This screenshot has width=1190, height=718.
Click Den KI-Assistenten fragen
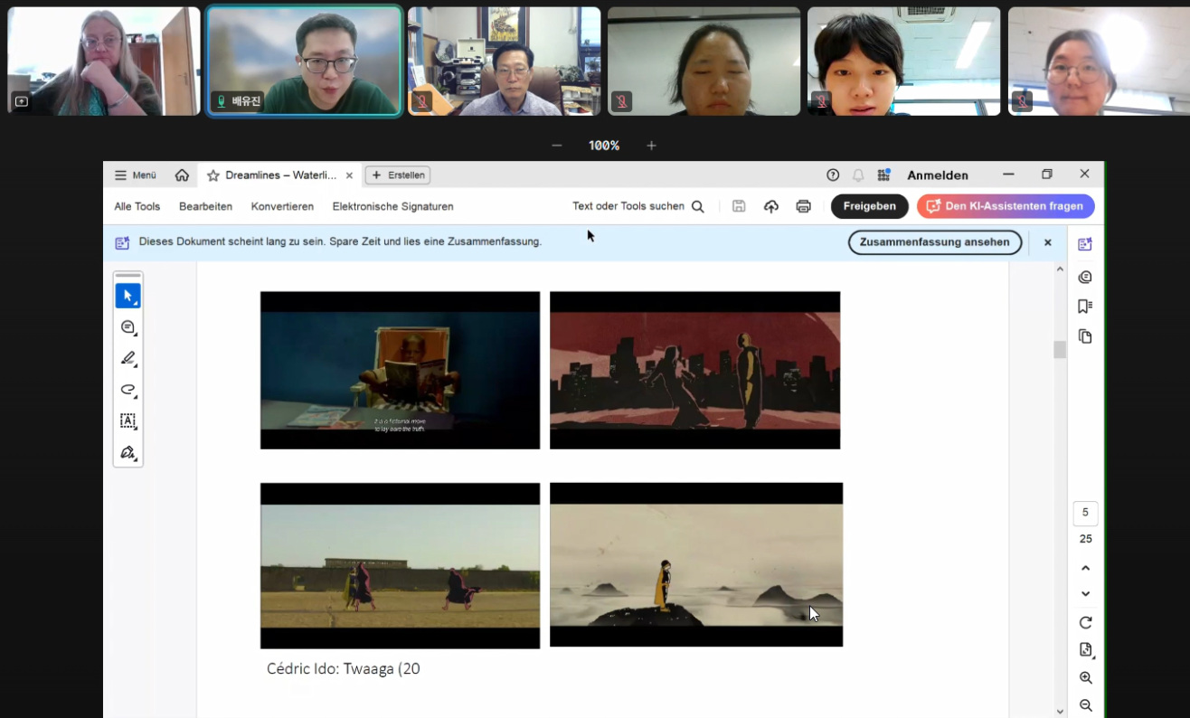coord(1006,206)
